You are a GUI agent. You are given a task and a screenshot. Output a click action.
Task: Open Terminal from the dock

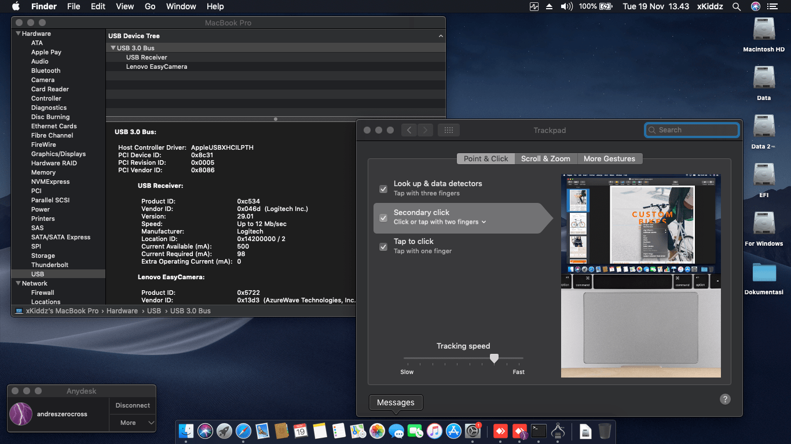(x=539, y=431)
